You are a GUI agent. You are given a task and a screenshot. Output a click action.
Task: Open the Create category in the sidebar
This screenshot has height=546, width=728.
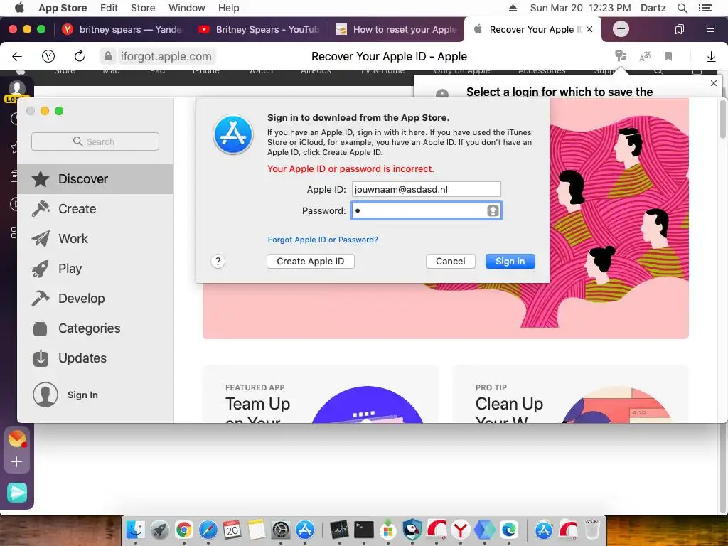tap(95, 209)
